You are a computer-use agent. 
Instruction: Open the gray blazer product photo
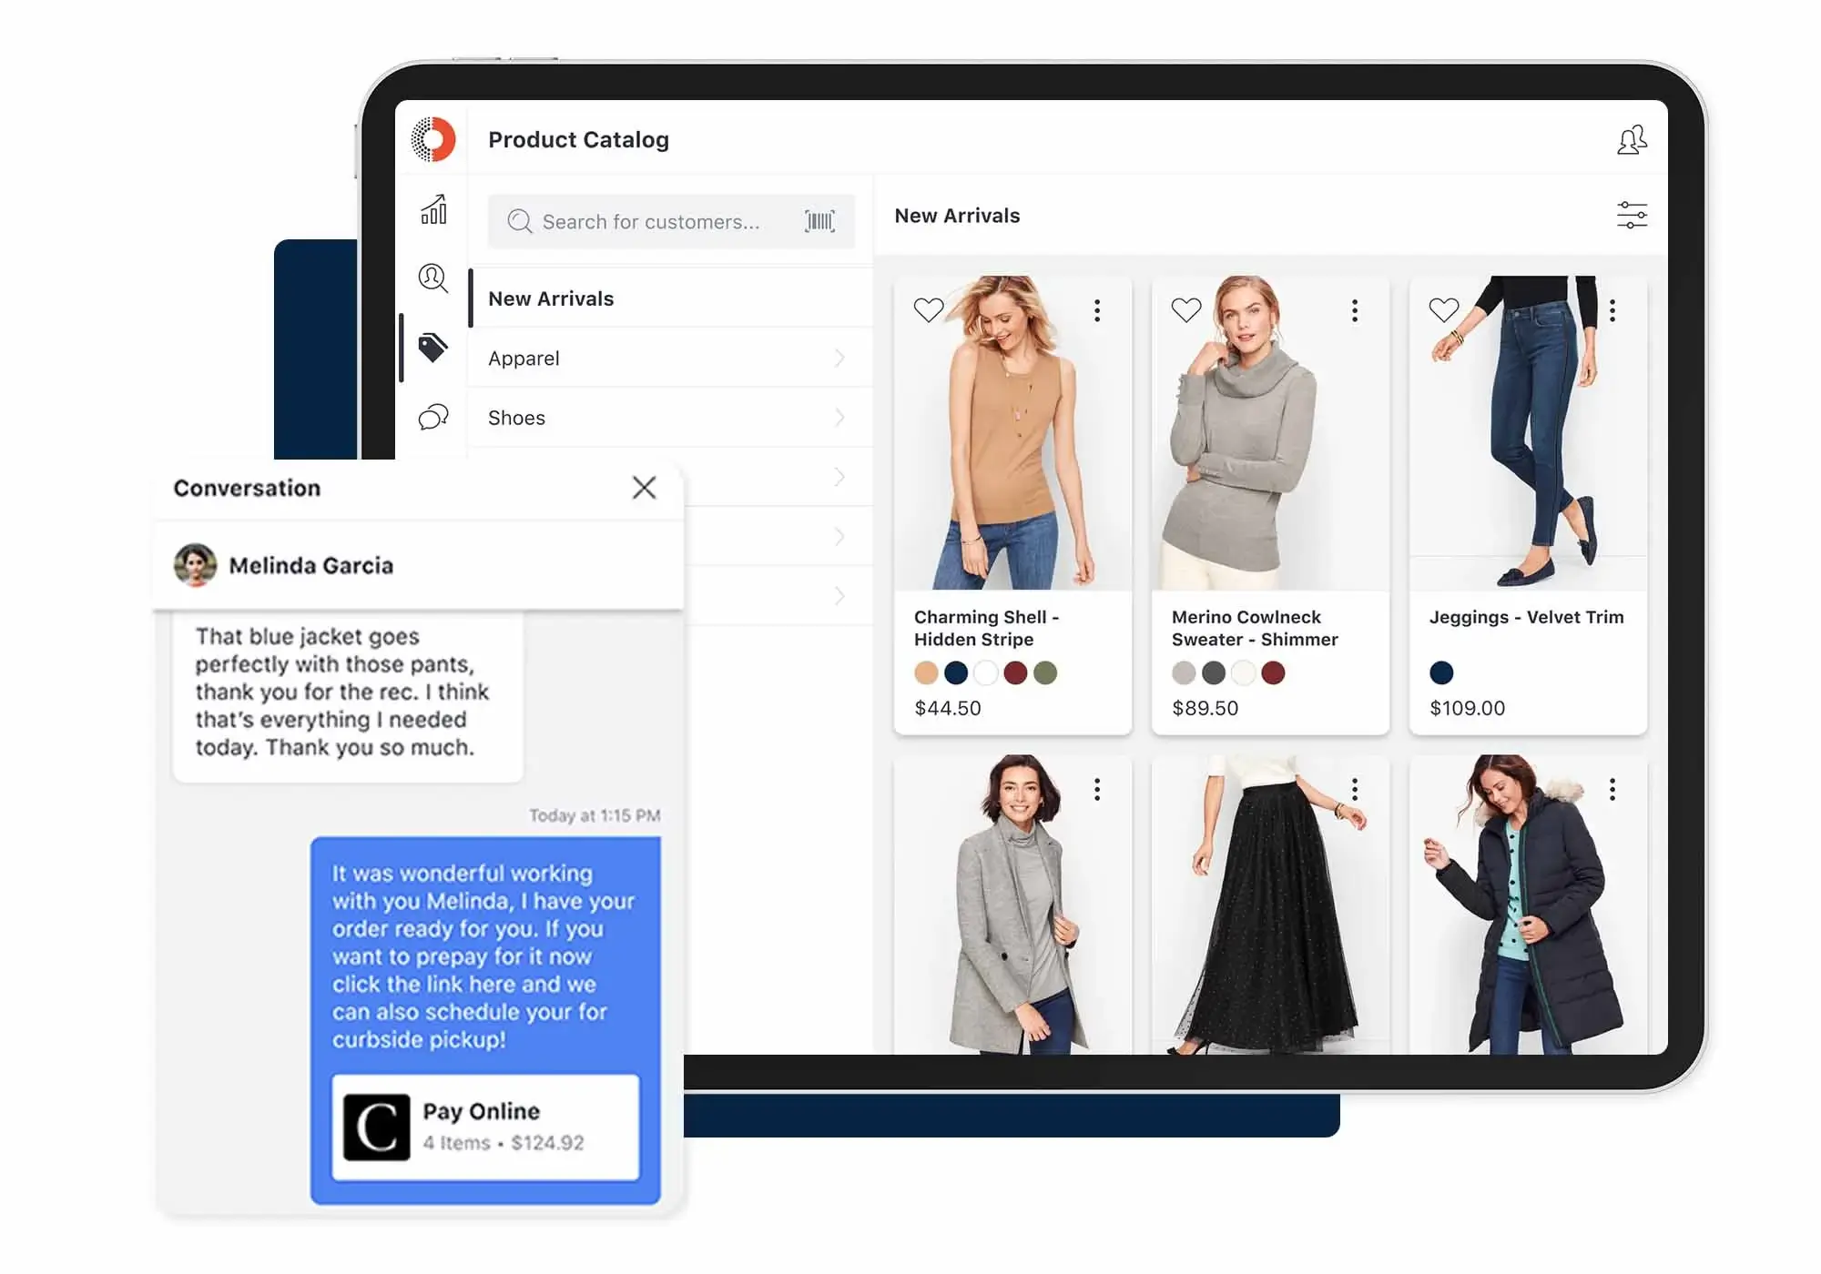tap(1012, 905)
